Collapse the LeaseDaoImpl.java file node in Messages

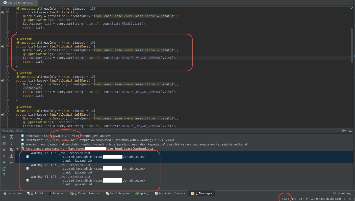[x=17, y=149]
